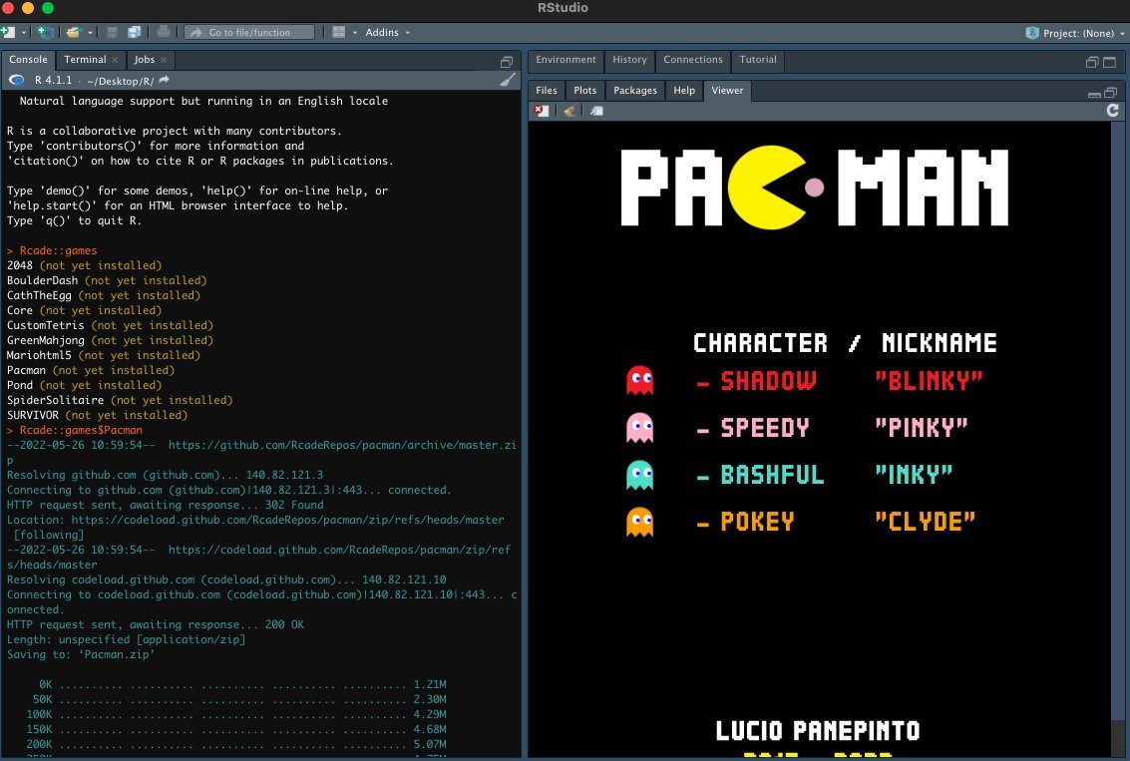Open the Addins dropdown menu
The height and width of the screenshot is (761, 1130).
coord(388,33)
